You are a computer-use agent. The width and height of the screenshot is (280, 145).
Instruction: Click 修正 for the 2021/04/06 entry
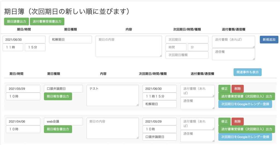pyautogui.click(x=224, y=122)
